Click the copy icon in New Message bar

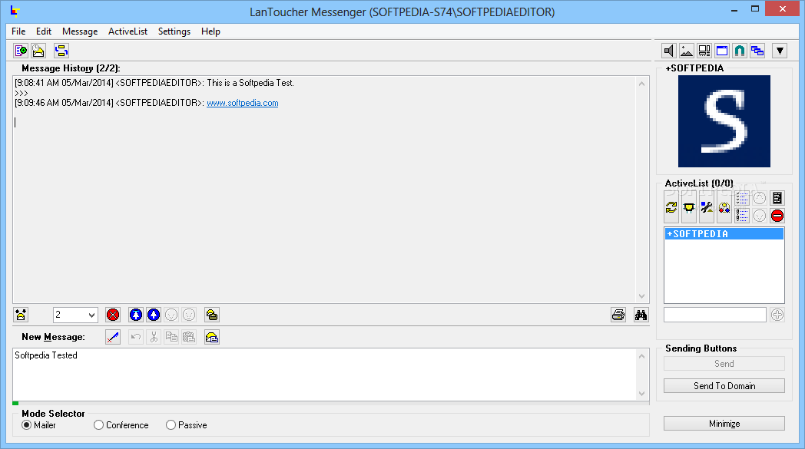tap(171, 337)
